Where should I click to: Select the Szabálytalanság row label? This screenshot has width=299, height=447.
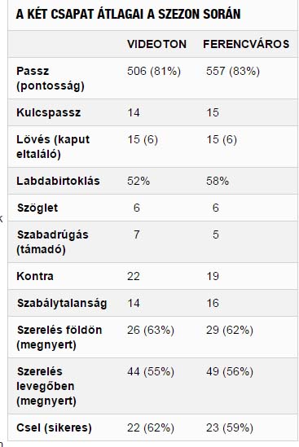pyautogui.click(x=62, y=304)
